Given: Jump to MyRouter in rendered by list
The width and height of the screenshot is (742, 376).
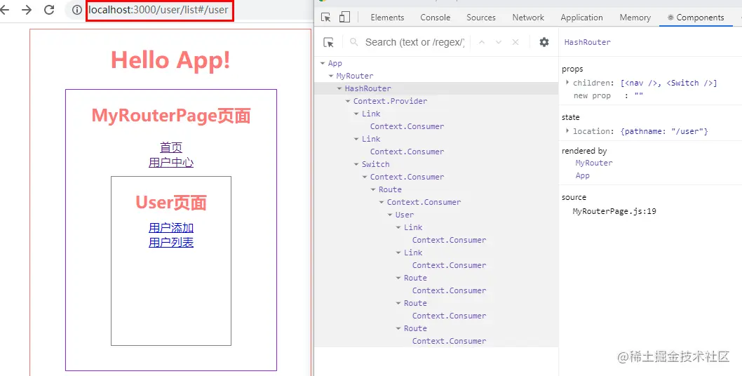Looking at the screenshot, I should coord(594,163).
